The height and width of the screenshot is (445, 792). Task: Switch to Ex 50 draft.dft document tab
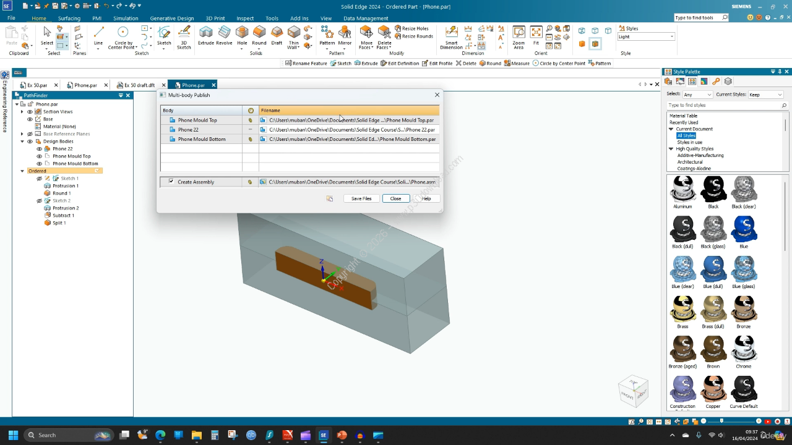139,85
